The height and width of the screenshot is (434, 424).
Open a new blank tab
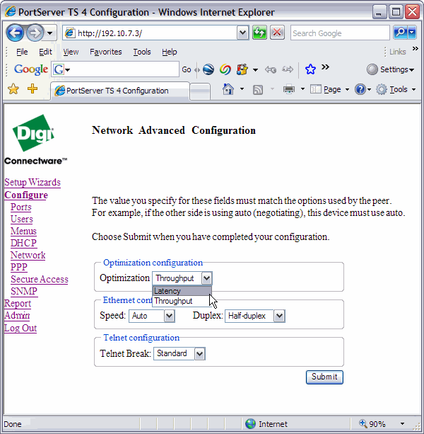tap(200, 91)
